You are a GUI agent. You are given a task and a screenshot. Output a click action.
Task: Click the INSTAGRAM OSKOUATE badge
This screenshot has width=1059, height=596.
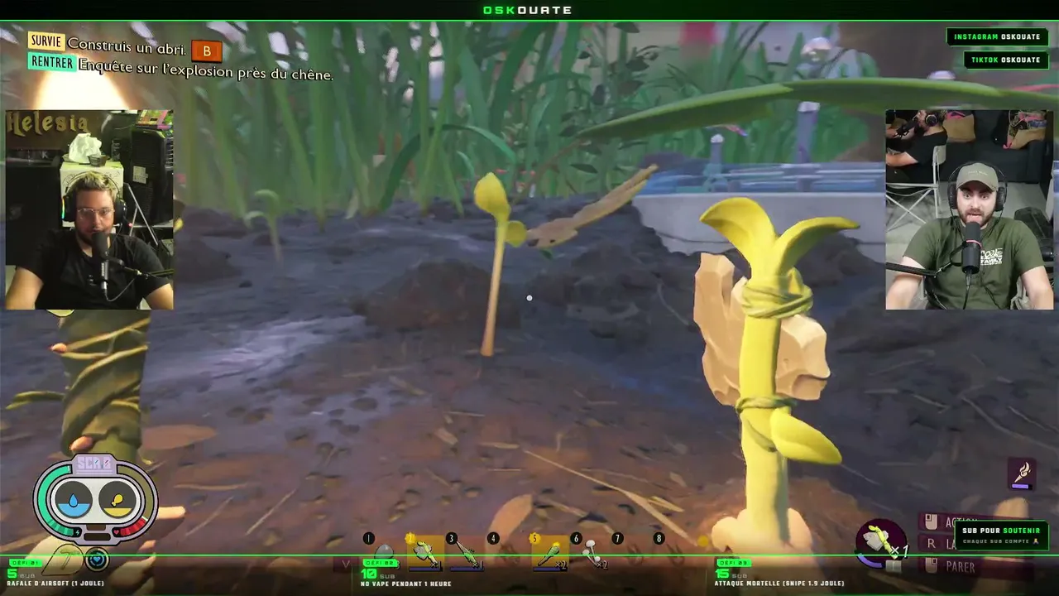click(997, 36)
